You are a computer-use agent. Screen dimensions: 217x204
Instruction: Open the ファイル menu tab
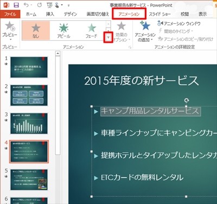point(10,14)
